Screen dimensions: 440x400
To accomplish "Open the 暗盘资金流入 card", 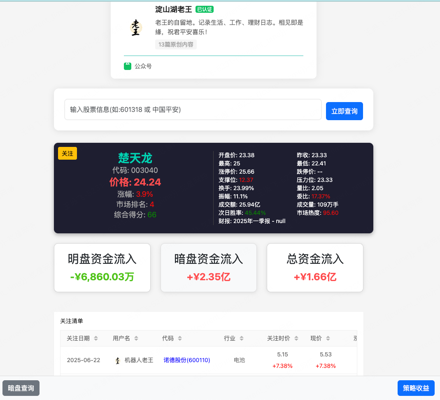I will [209, 267].
